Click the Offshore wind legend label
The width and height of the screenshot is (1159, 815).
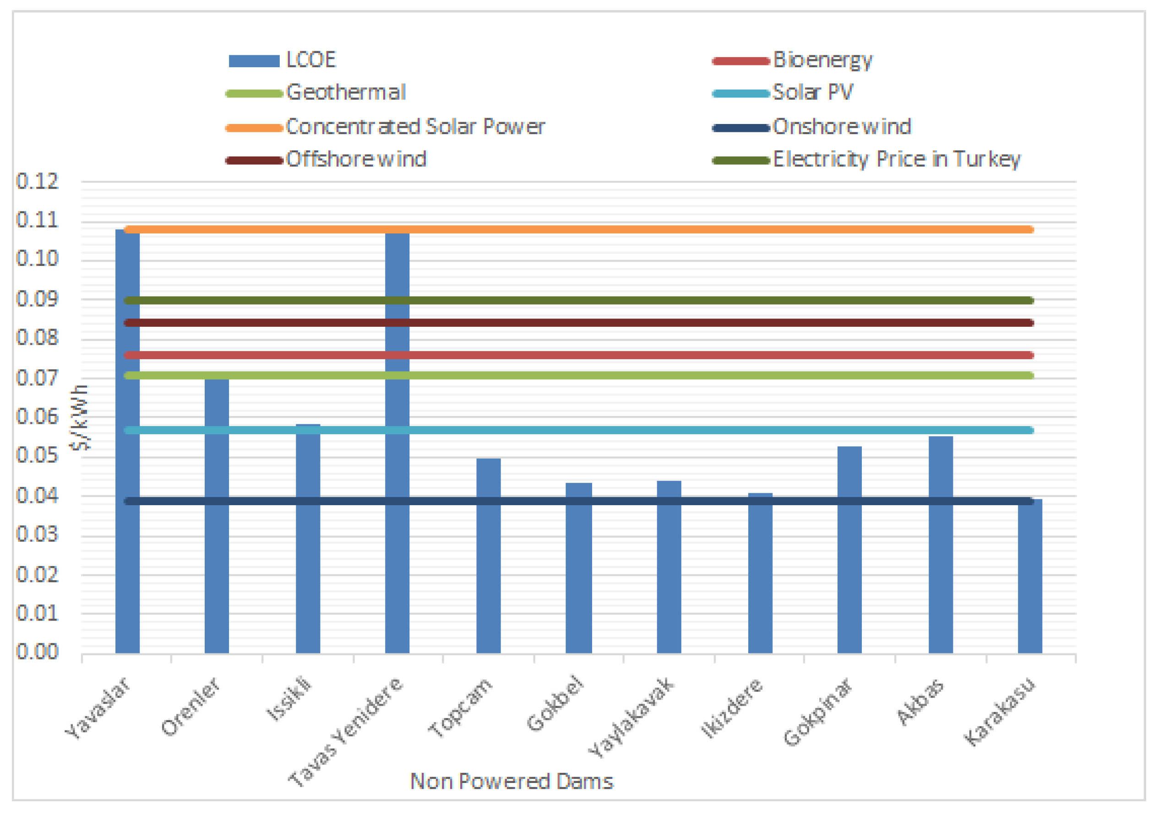(x=356, y=160)
